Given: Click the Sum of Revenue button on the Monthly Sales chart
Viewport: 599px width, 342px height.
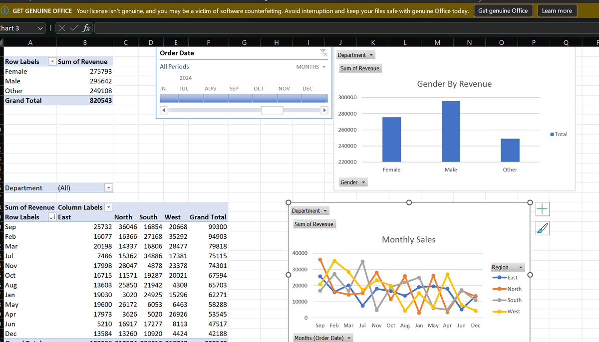Looking at the screenshot, I should point(313,224).
